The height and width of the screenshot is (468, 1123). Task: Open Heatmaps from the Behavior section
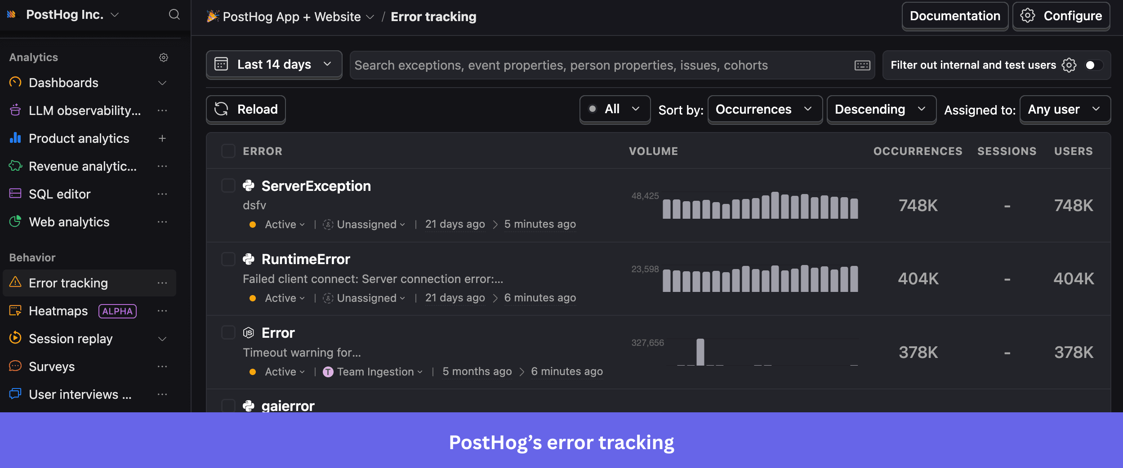tap(58, 310)
